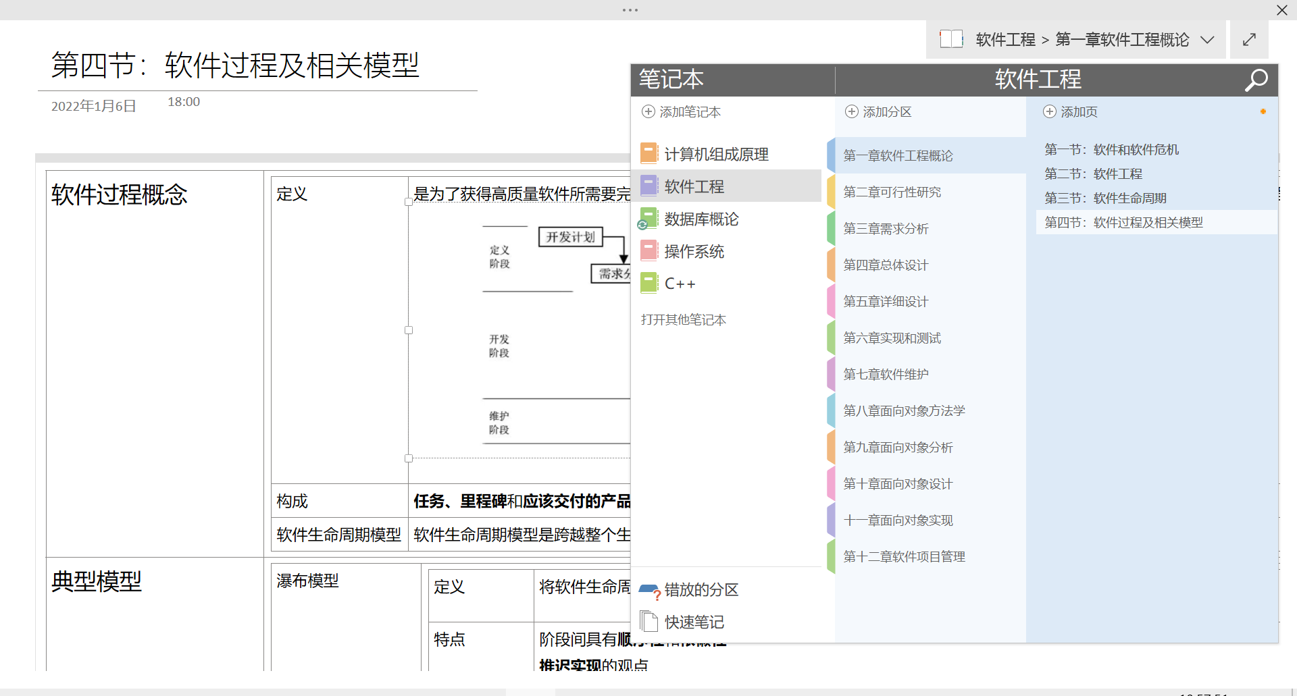Open the 数据库概论 notebook
Image resolution: width=1297 pixels, height=696 pixels.
click(x=701, y=219)
